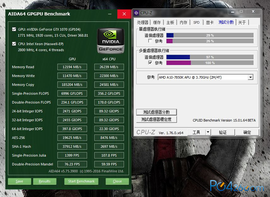The width and height of the screenshot is (270, 197).
Task: Click CPU Double-Precision Mandel value 59.59 FPS
Action: tap(109, 164)
